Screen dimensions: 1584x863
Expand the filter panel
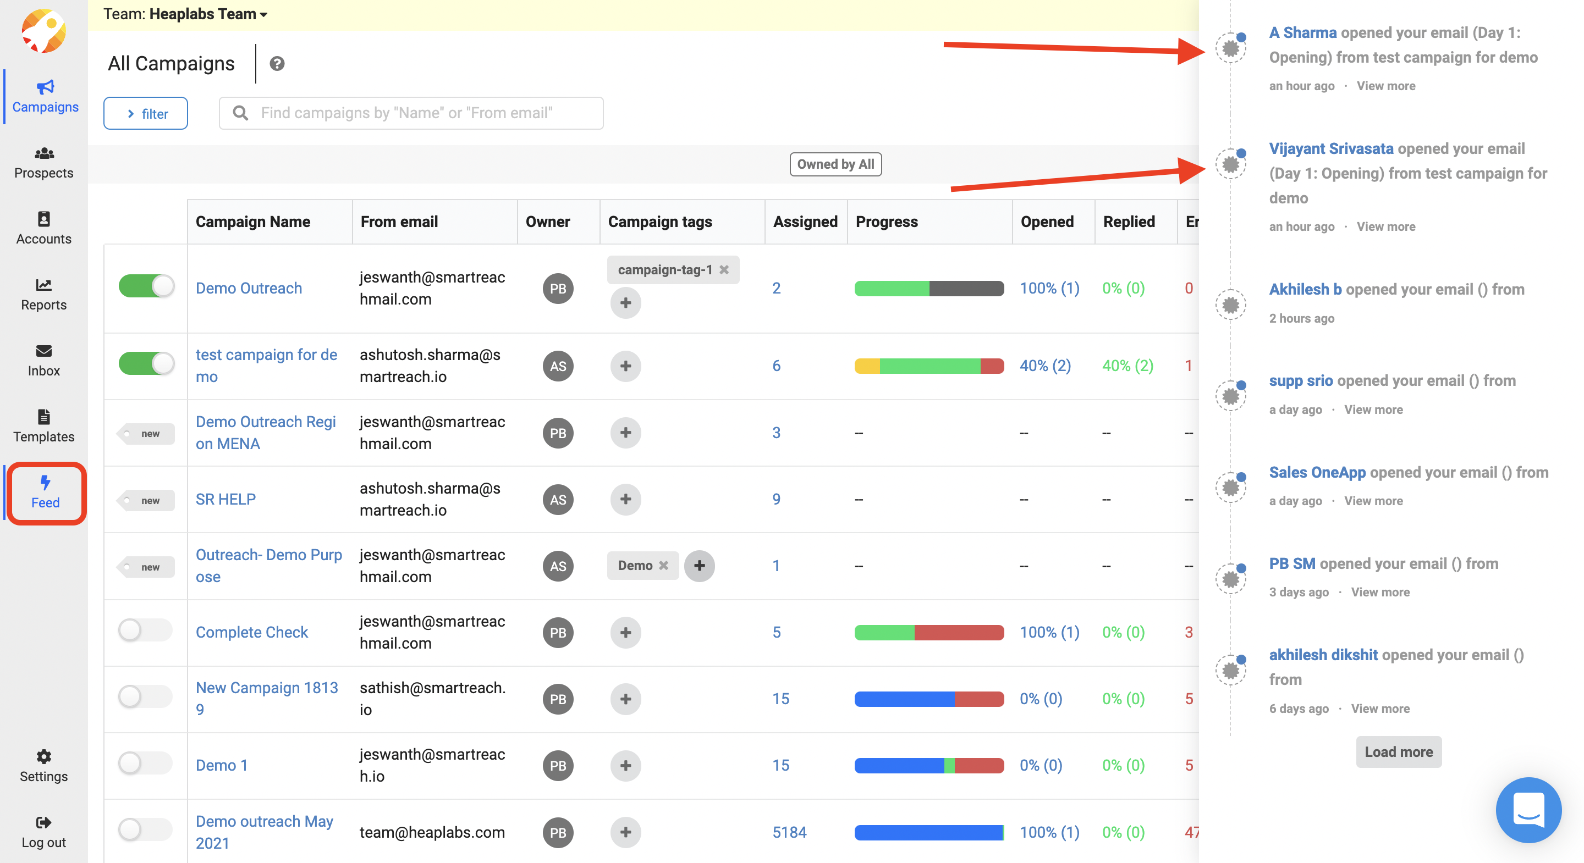click(x=146, y=114)
